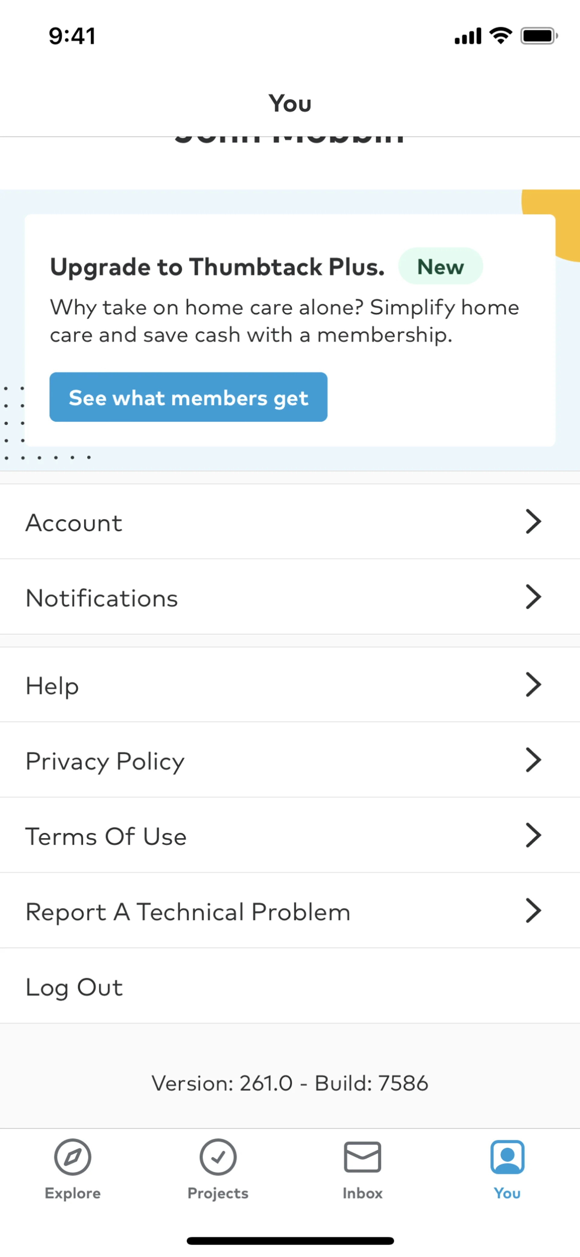Tap the New badge on the upgrade card

440,267
